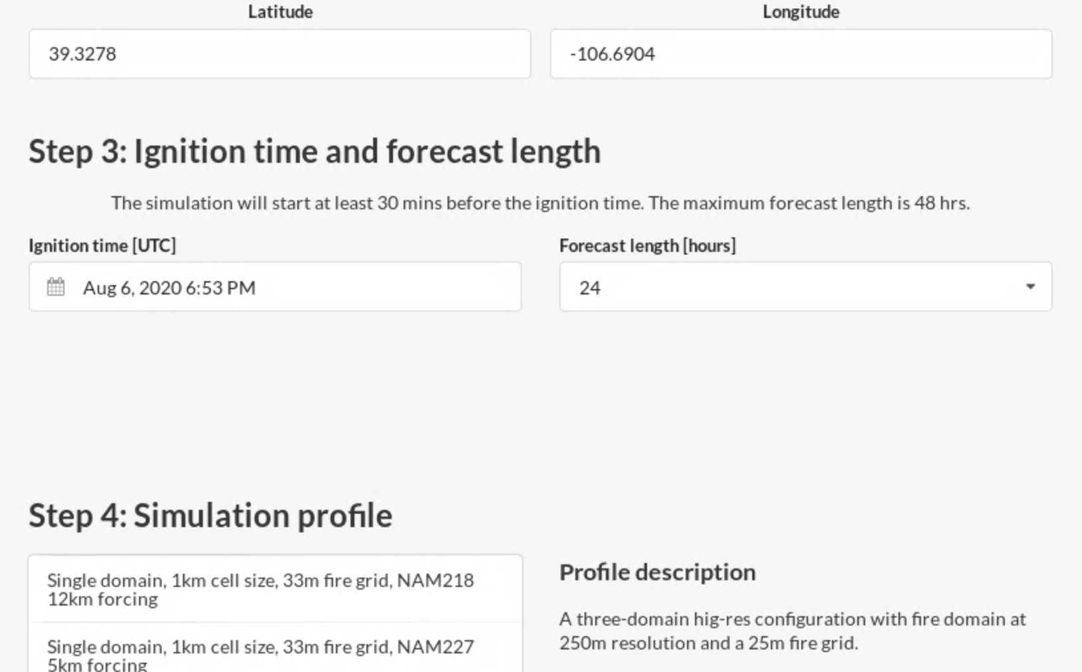Click the 12km forcing text in first profile

(102, 600)
